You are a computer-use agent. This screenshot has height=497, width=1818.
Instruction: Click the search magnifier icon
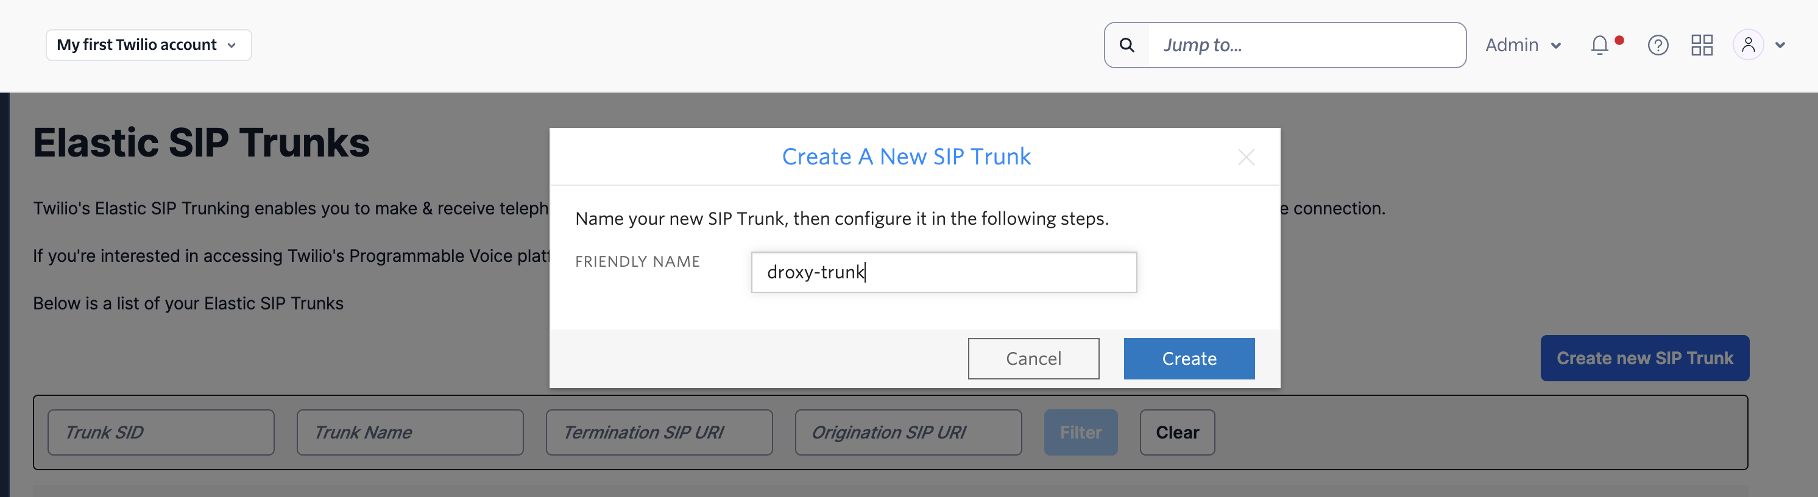point(1127,44)
